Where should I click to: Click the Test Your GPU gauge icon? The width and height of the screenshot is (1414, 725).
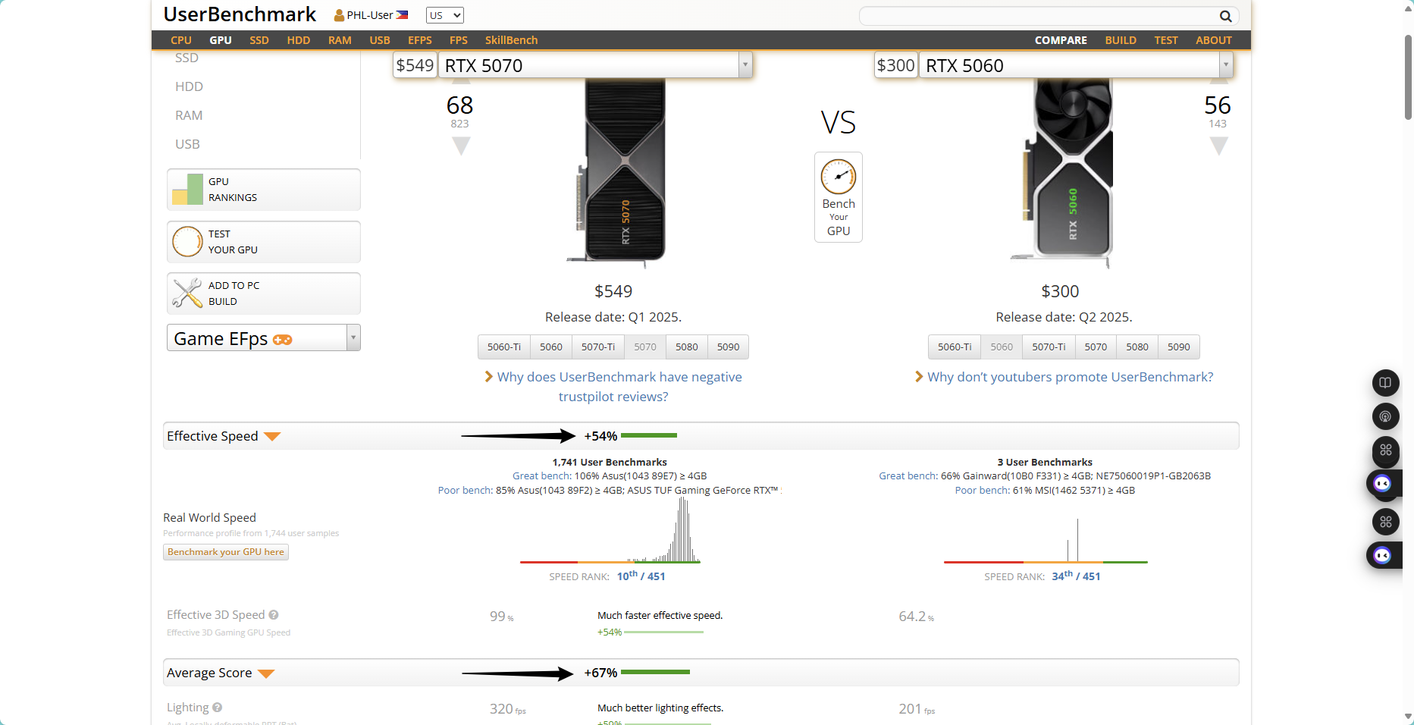tap(187, 242)
